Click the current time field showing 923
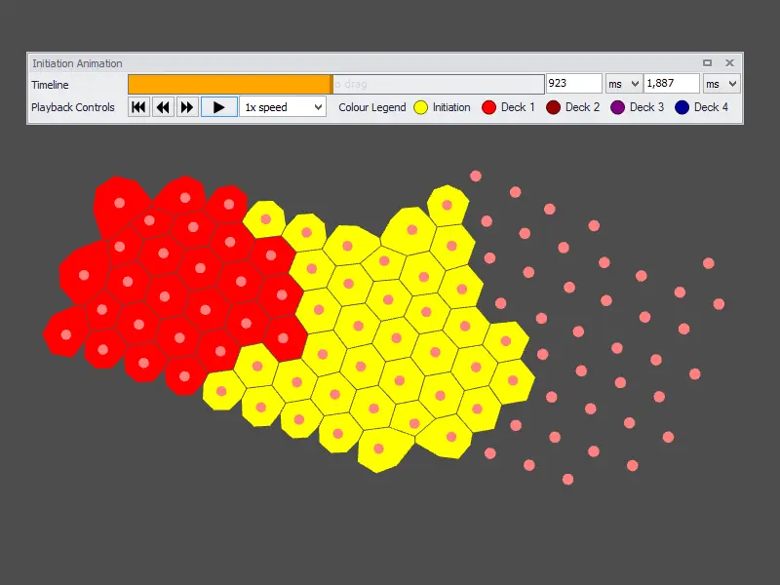Viewport: 780px width, 585px height. pyautogui.click(x=573, y=84)
